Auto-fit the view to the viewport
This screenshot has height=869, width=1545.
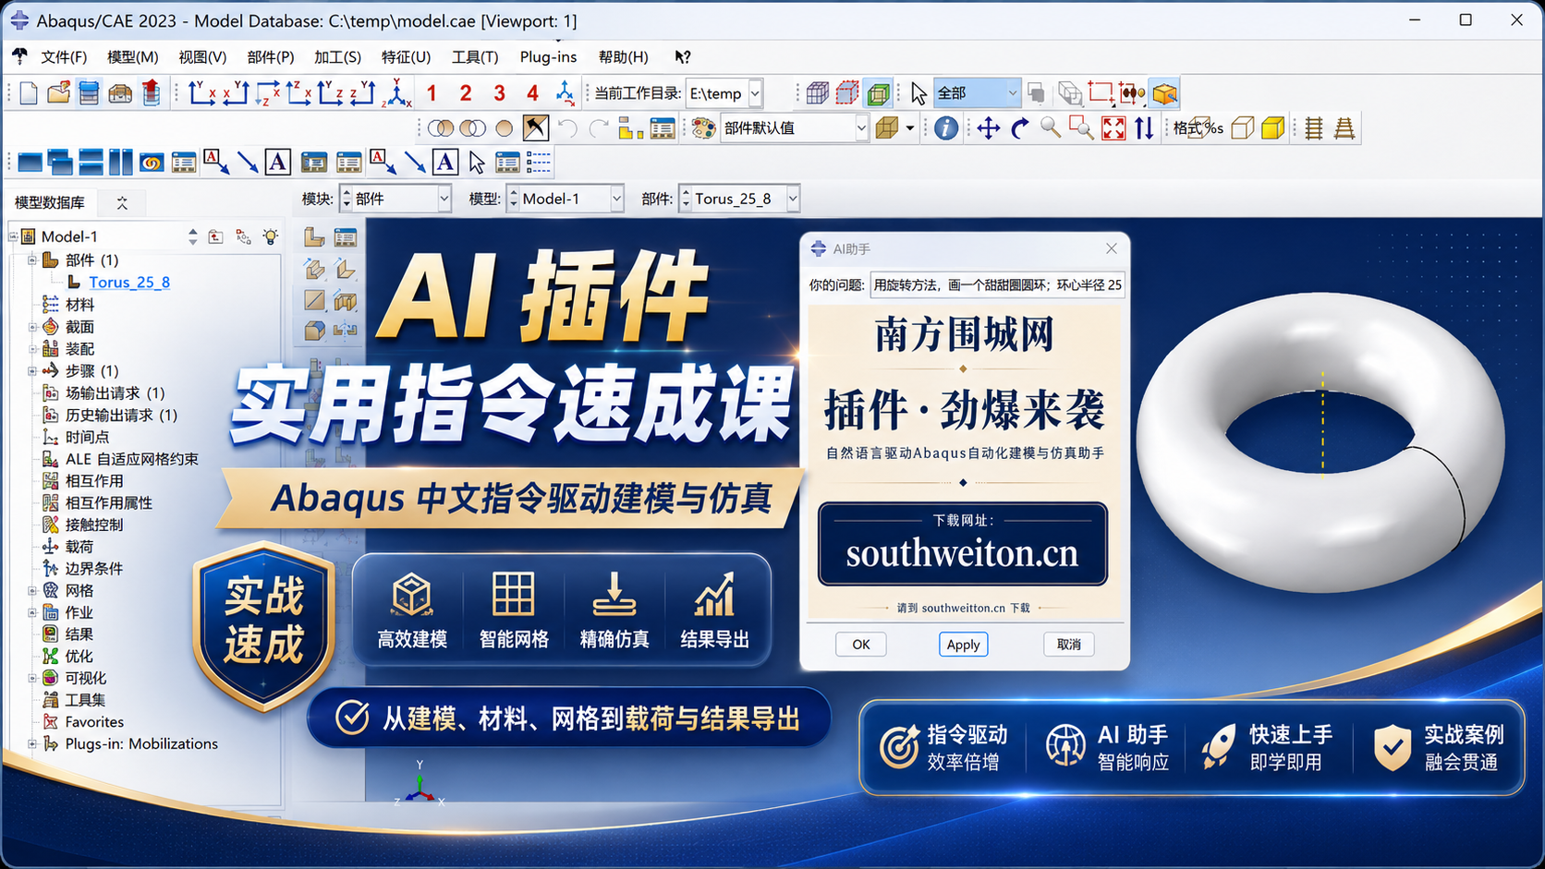pyautogui.click(x=1113, y=128)
